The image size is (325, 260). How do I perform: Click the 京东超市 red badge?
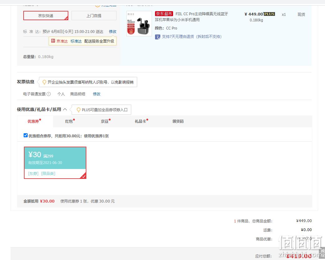click(x=164, y=14)
